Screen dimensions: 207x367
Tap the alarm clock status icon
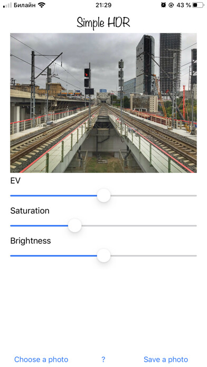pos(163,5)
